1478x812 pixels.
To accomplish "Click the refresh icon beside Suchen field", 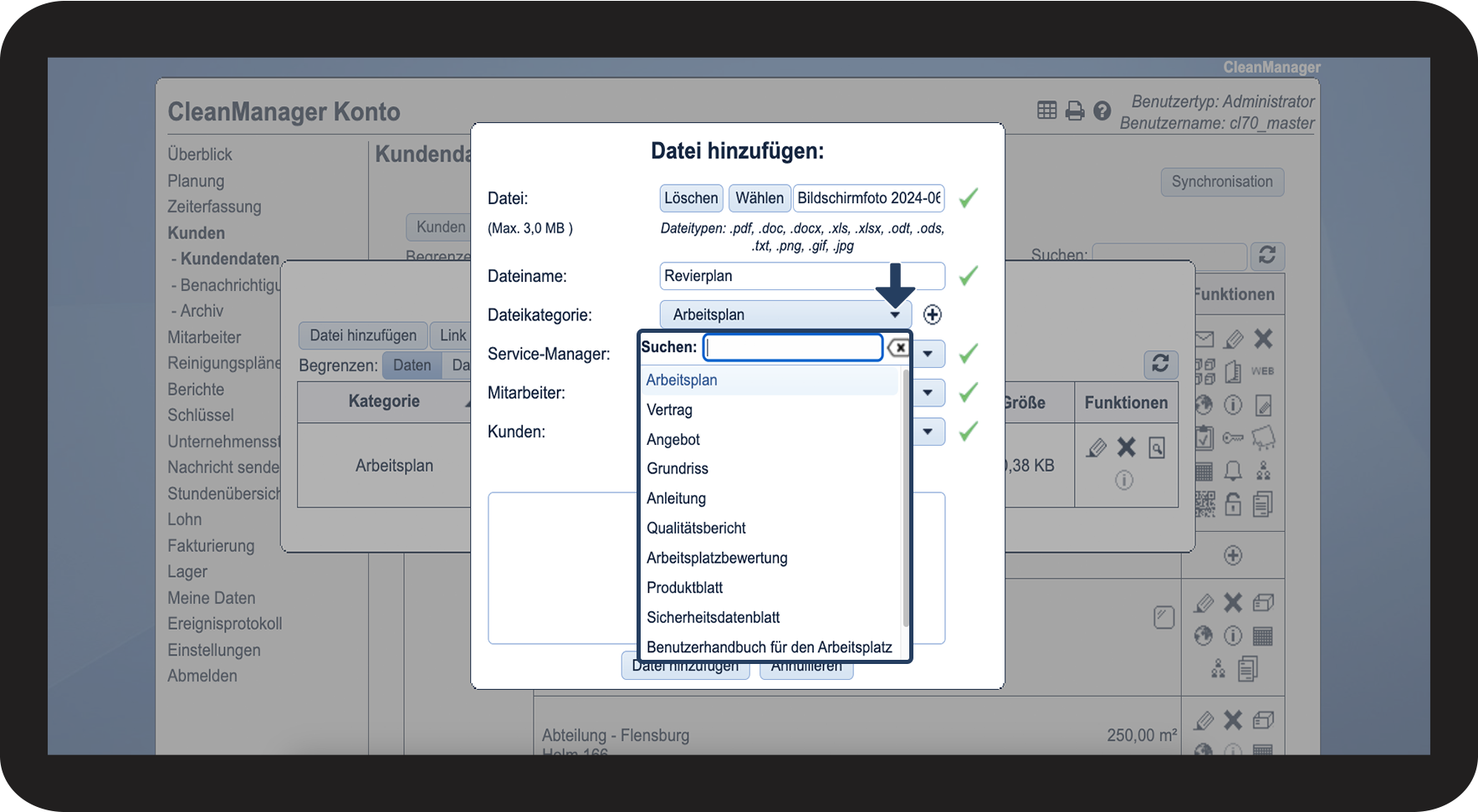I will (x=1267, y=255).
